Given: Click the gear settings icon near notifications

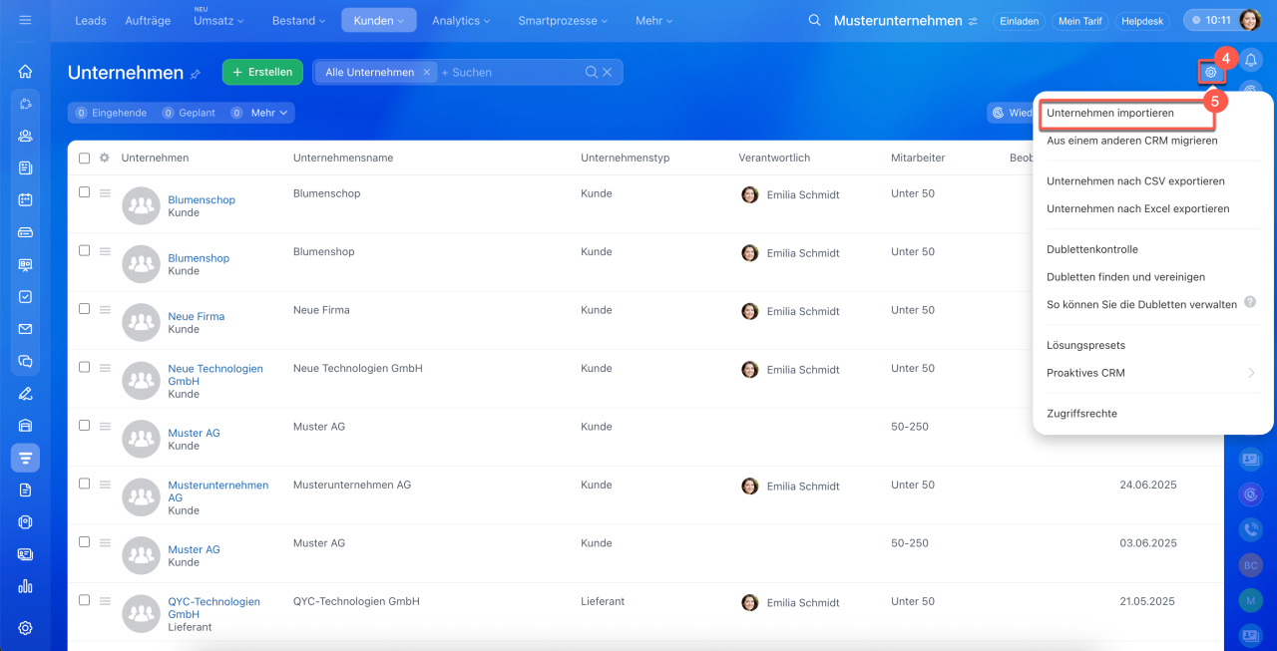Looking at the screenshot, I should tap(1211, 72).
